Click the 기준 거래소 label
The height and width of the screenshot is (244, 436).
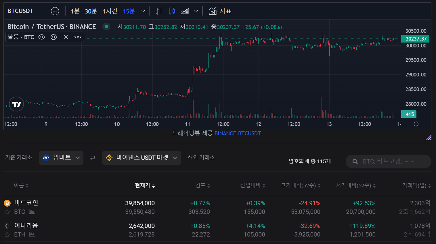(19, 157)
